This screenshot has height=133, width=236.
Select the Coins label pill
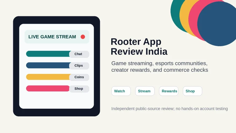[79, 77]
